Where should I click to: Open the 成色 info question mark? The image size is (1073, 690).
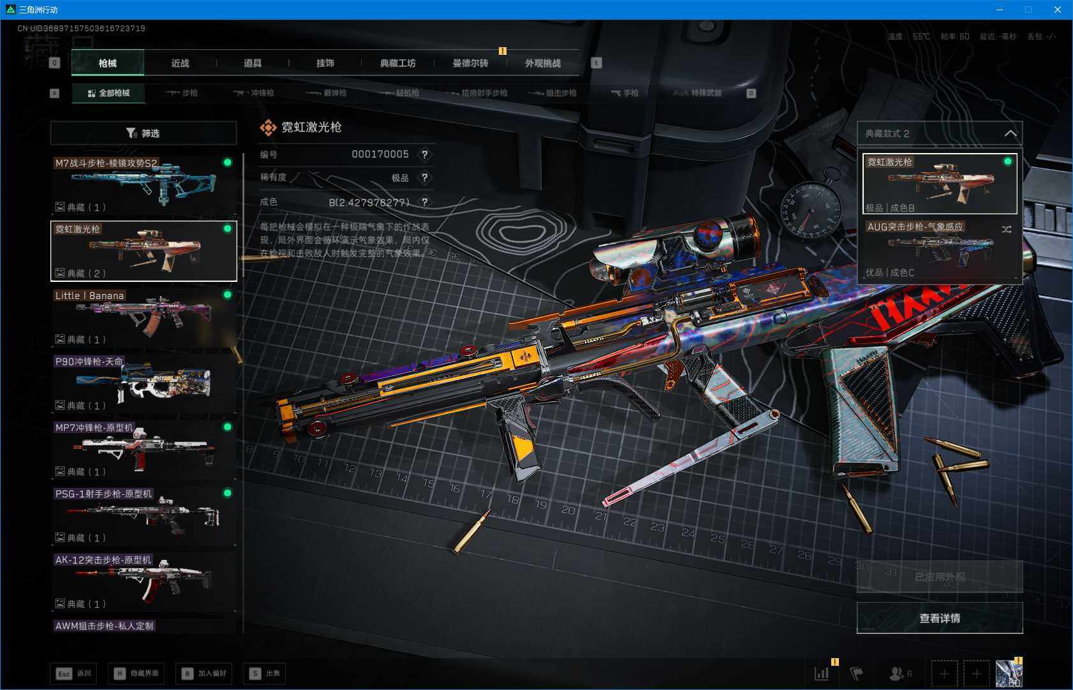[x=424, y=202]
